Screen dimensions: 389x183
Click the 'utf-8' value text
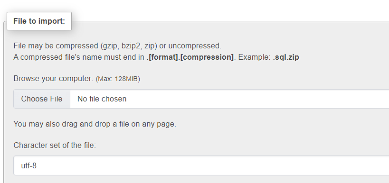[x=29, y=165]
